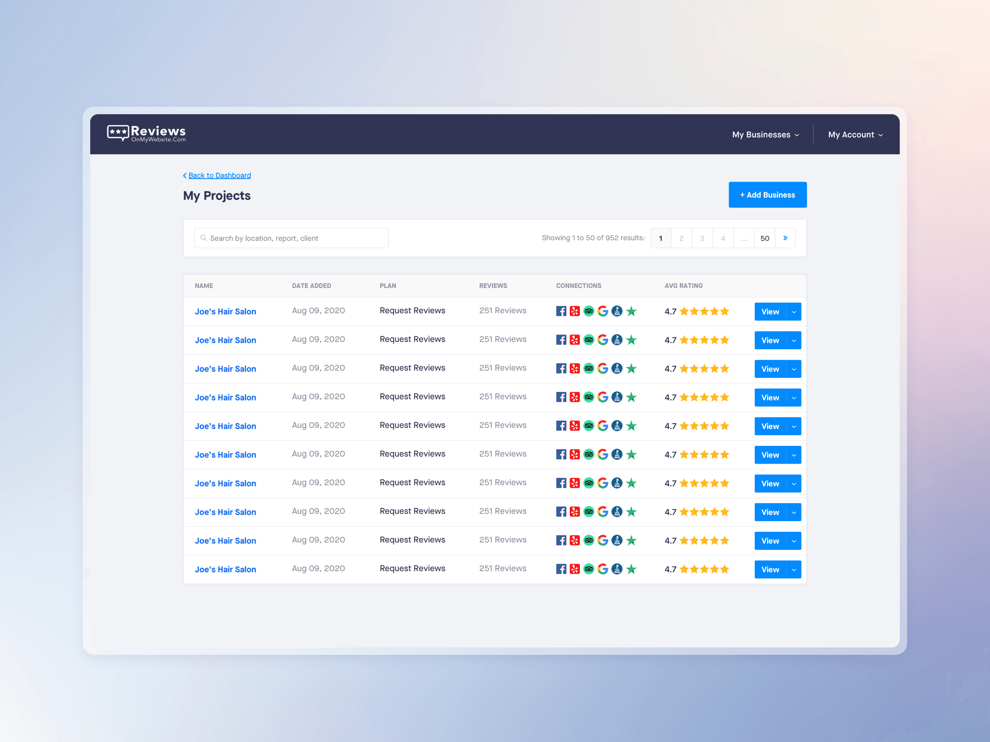
Task: Click the Yelp icon in second row
Action: 575,340
